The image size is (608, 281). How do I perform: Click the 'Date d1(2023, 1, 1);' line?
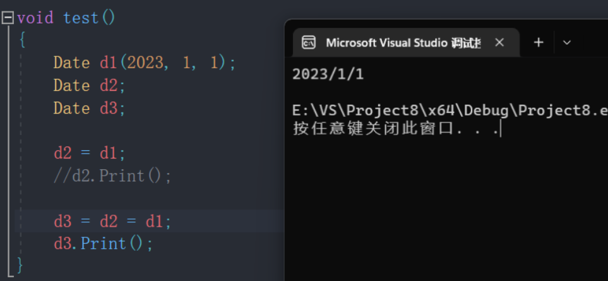click(144, 63)
